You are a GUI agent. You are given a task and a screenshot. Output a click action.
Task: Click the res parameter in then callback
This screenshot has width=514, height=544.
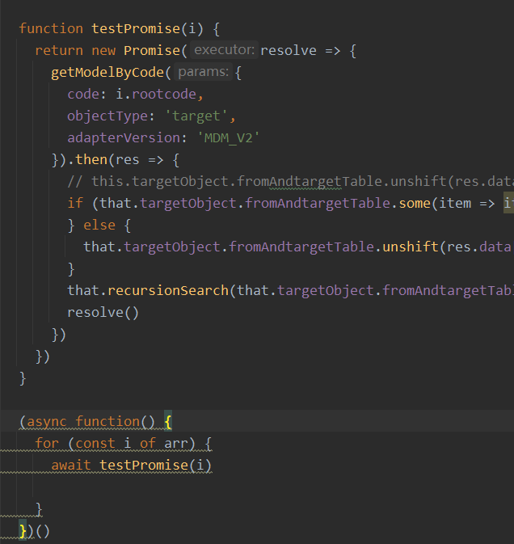[127, 160]
